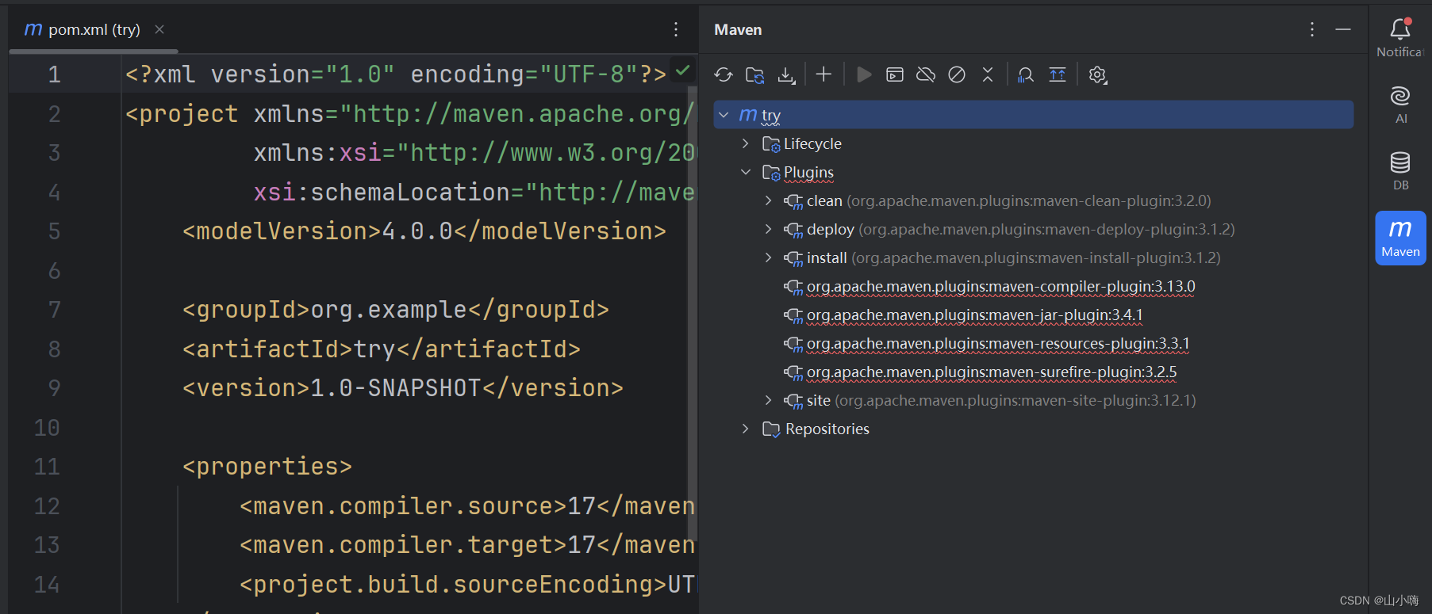Toggle Maven sidebar tool button

(1400, 238)
